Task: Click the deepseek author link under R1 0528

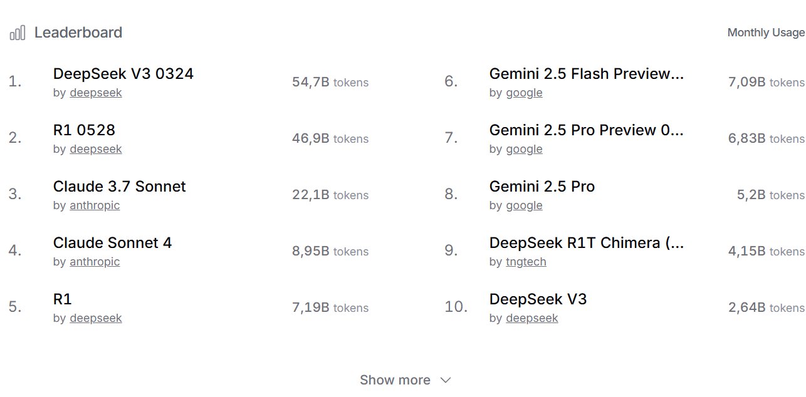Action: 96,149
